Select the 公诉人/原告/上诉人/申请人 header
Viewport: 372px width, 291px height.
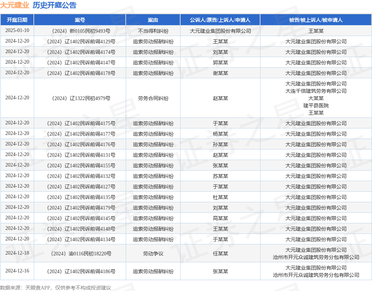[x=220, y=20]
